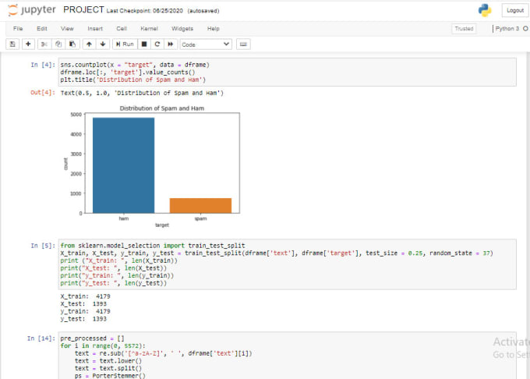
Task: Open the Edit menu
Action: 42,29
